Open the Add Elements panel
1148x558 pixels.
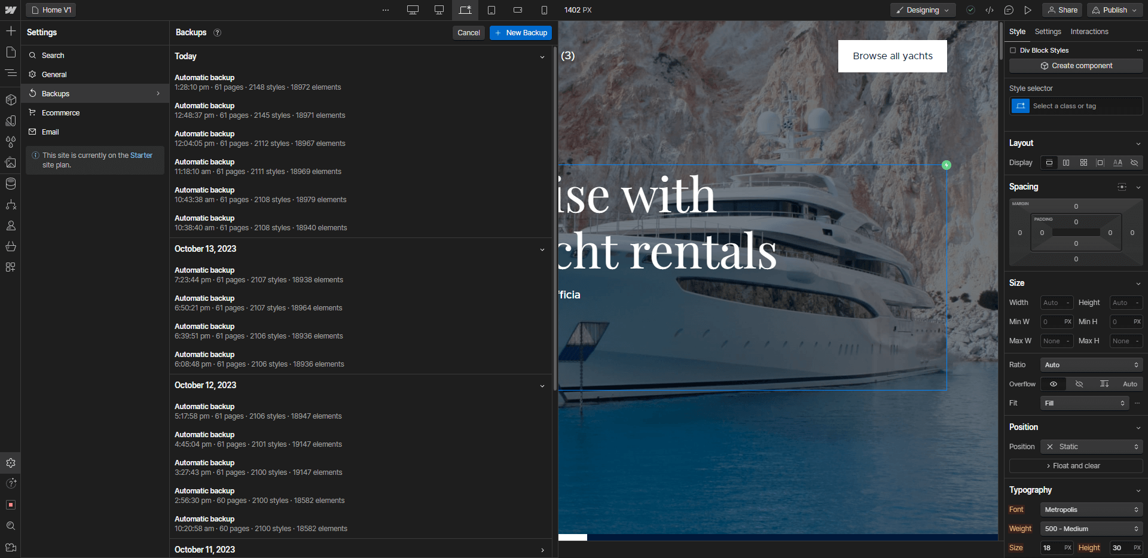[11, 31]
